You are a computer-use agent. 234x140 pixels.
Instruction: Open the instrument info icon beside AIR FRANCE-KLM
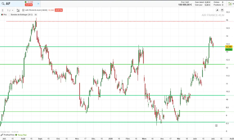(x=23, y=10)
